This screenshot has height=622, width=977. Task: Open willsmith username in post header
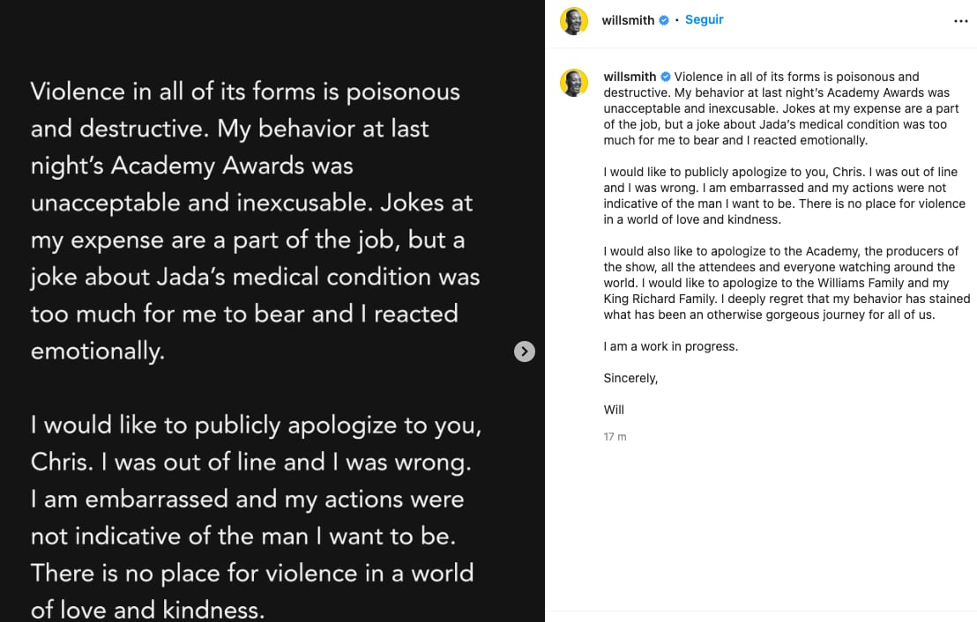pyautogui.click(x=628, y=20)
